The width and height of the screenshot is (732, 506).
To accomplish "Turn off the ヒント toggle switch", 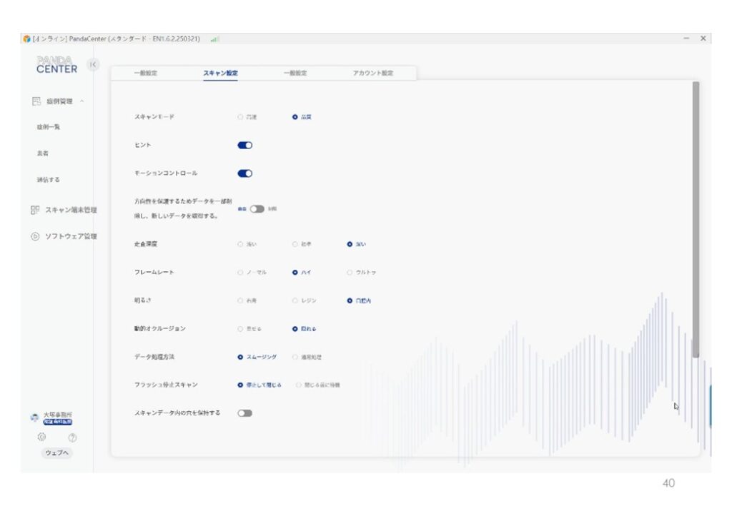I will [x=244, y=145].
